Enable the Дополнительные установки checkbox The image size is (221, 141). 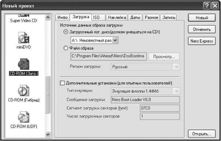tap(62, 83)
